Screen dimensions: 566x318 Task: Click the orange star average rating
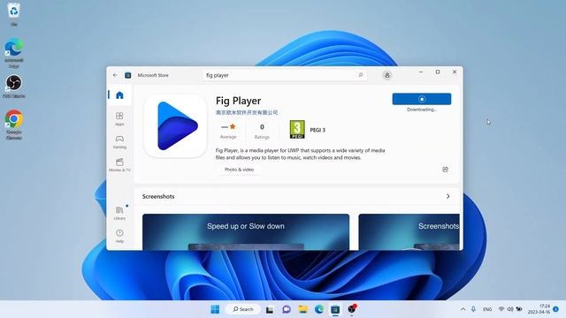tap(233, 126)
